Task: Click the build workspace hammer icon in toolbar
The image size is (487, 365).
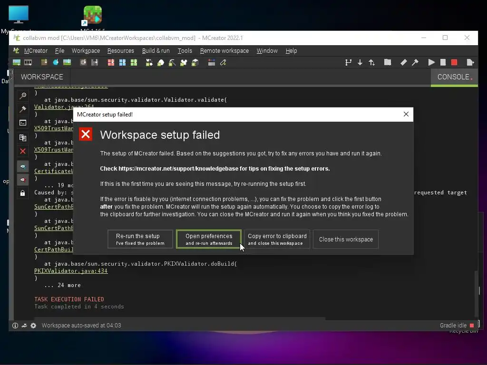Action: [x=415, y=62]
